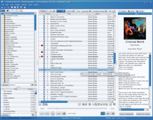Click the move to bottom arrow icon
Screen dimensions: 153x120
point(107,104)
